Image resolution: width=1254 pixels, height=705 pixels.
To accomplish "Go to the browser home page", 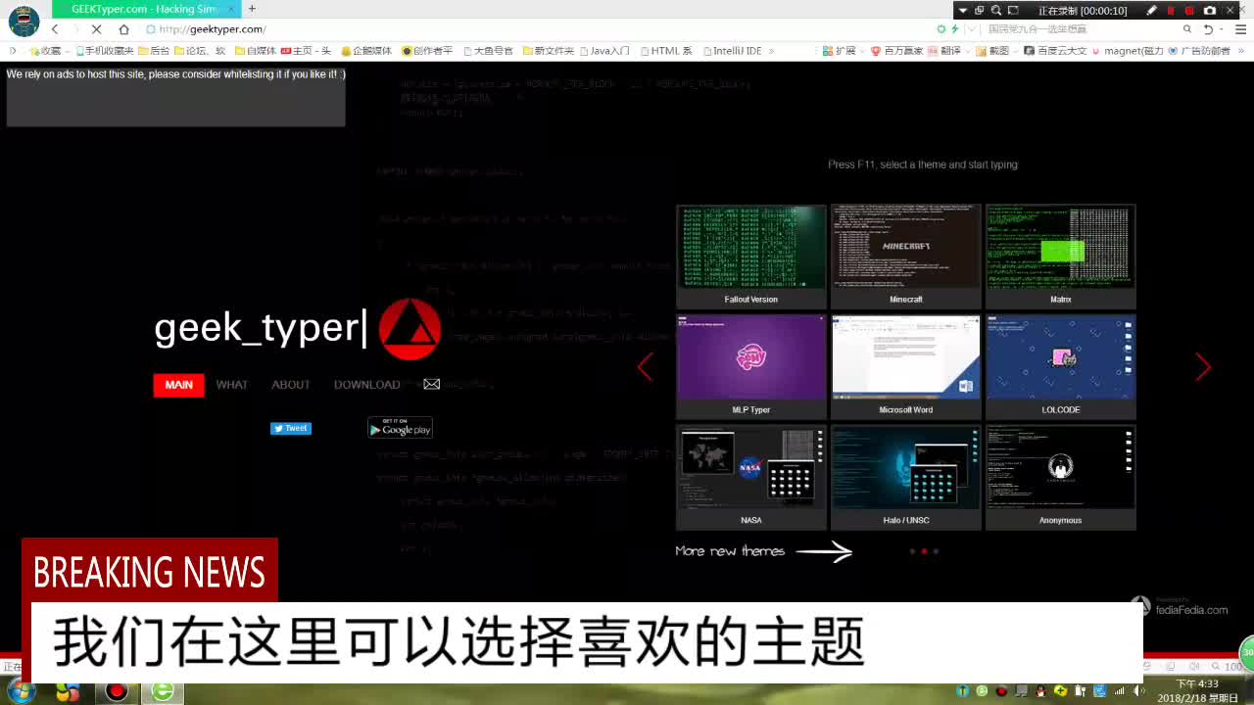I will click(123, 29).
